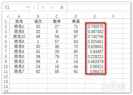
Task: Click the 英语 header cell
Action: coord(76,21)
